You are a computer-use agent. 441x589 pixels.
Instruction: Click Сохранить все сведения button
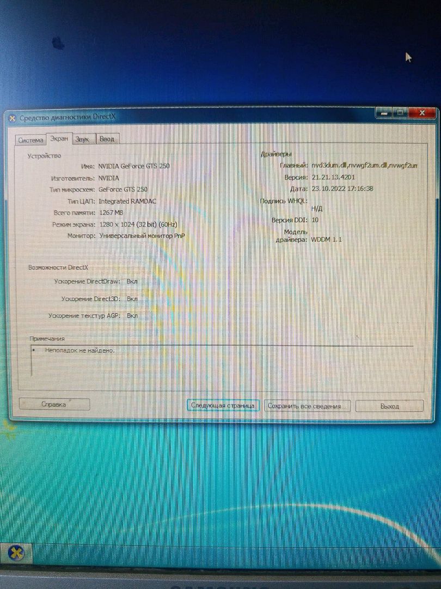(x=308, y=406)
